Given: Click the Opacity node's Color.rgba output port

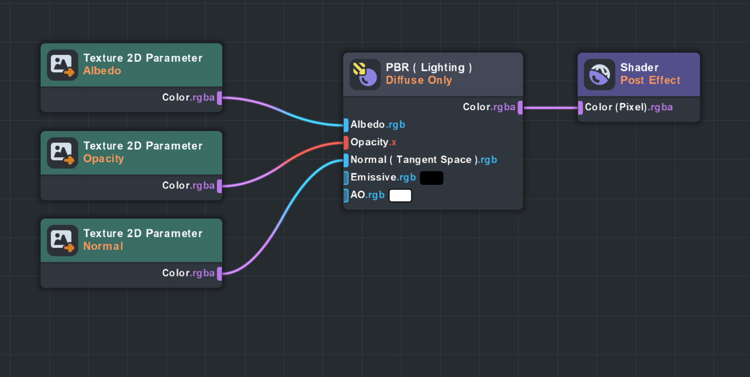Looking at the screenshot, I should pyautogui.click(x=220, y=186).
